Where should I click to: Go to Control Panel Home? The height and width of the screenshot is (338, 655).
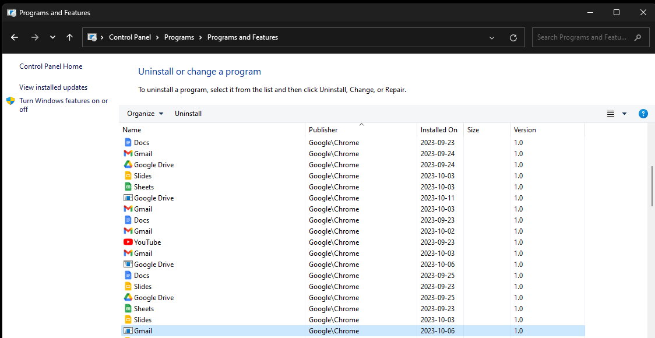[51, 66]
